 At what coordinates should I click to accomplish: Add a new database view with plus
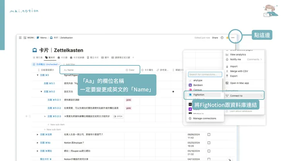(133, 57)
